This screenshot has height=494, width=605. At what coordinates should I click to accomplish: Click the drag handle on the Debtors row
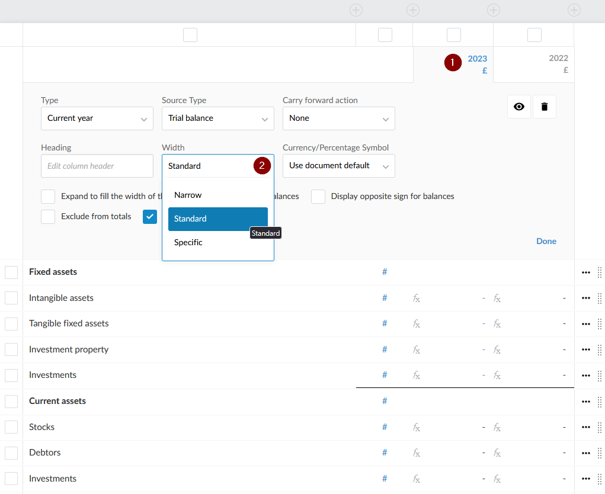coord(599,453)
